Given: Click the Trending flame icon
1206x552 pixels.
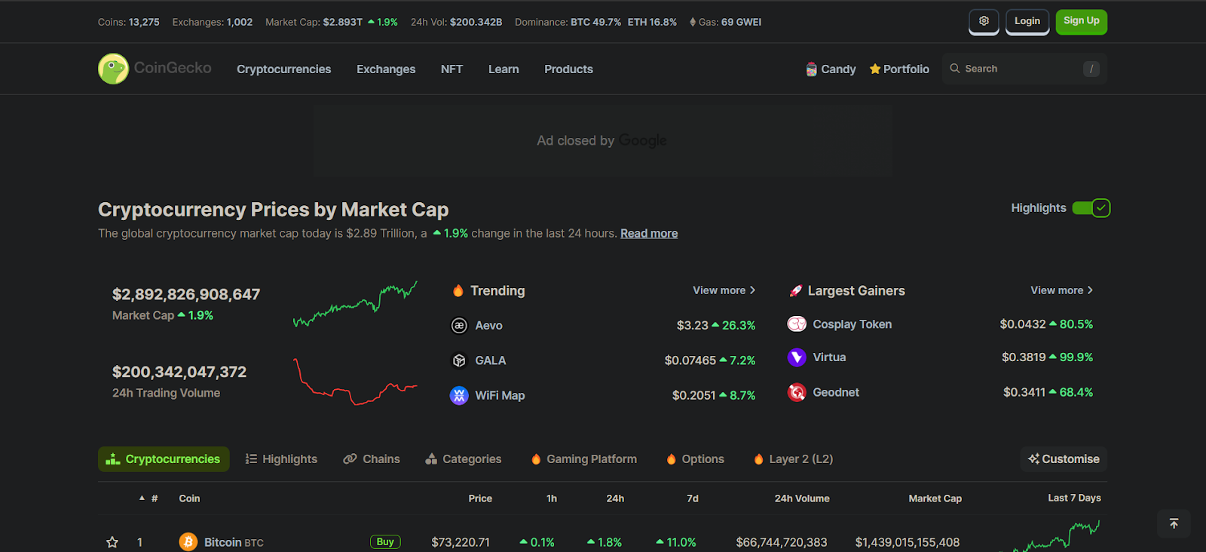Looking at the screenshot, I should tap(458, 290).
